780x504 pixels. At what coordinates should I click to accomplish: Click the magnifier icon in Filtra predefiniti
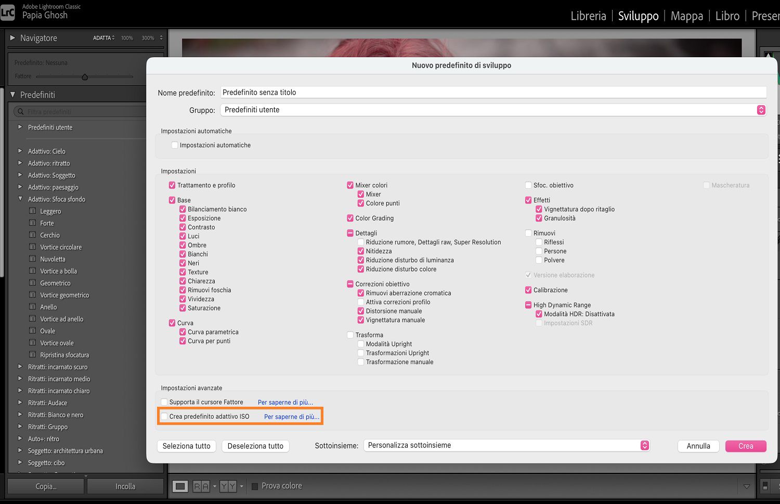click(x=21, y=111)
